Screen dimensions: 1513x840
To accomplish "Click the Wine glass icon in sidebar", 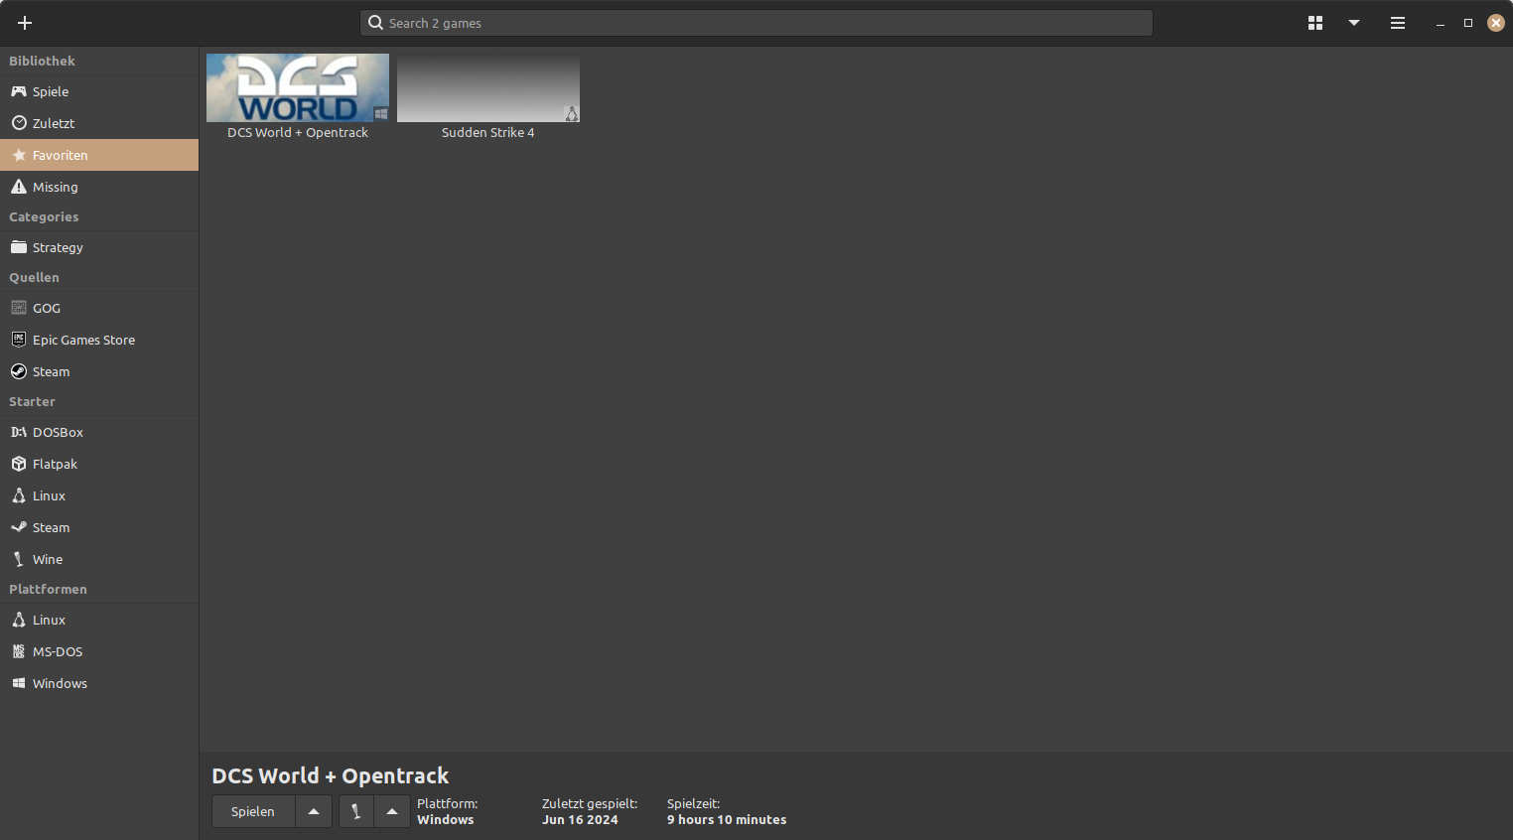I will [19, 559].
